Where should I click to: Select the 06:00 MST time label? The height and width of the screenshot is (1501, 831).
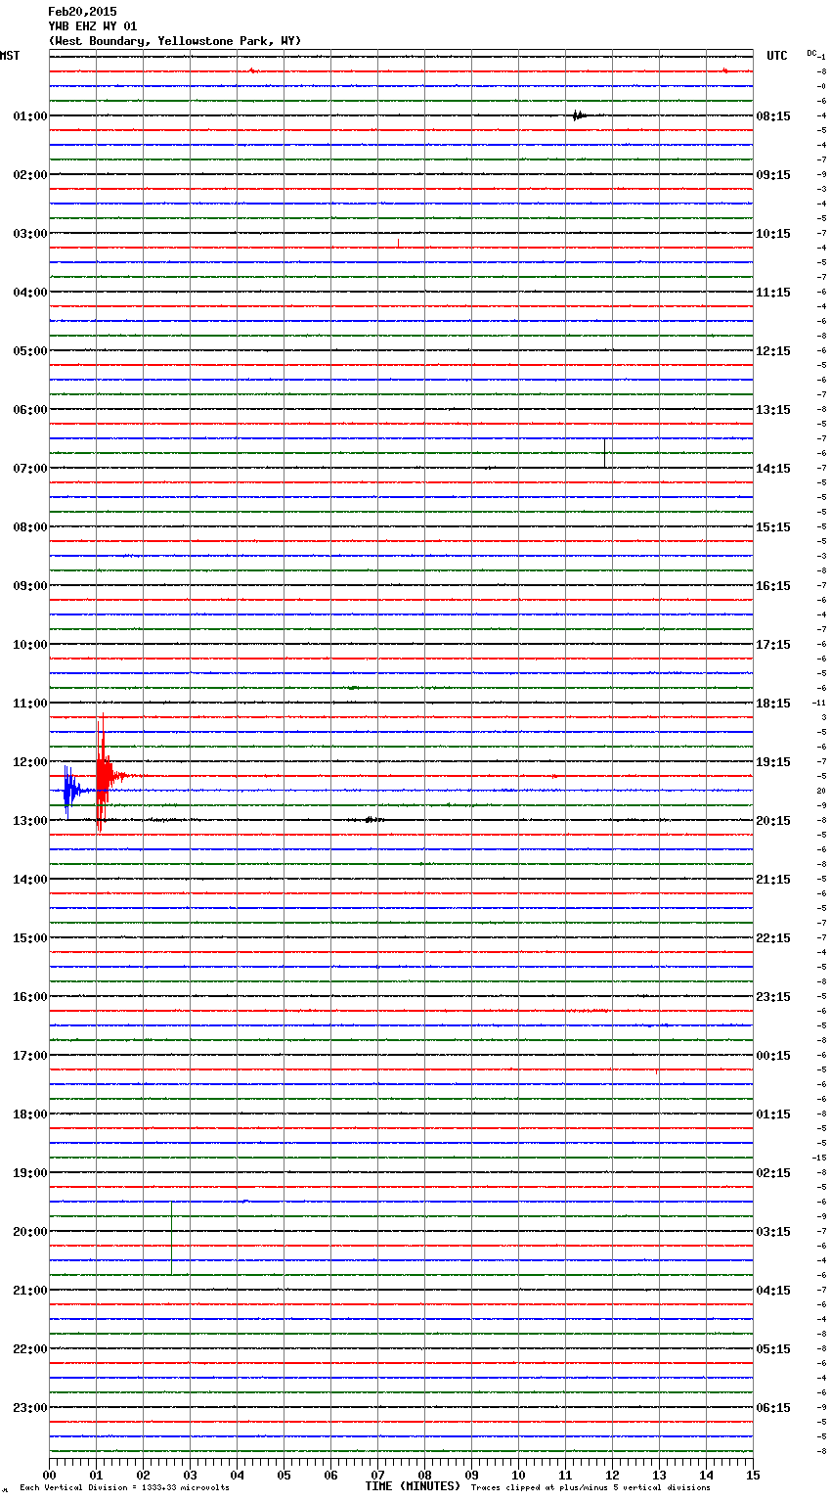coord(29,410)
